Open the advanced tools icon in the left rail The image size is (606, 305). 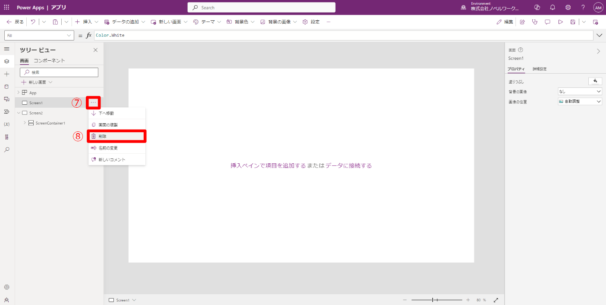(6, 137)
